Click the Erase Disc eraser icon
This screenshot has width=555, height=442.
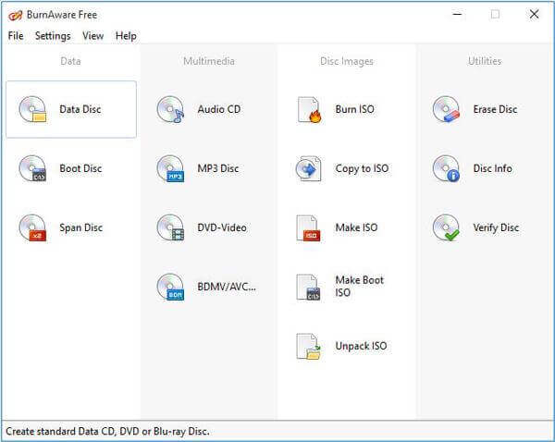click(447, 109)
